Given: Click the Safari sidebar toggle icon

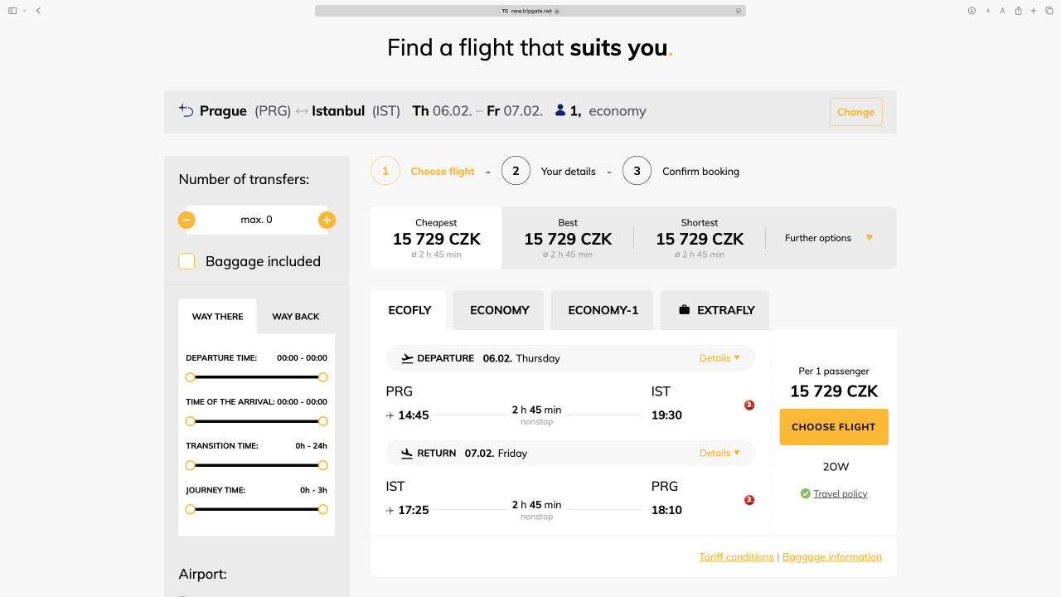Looking at the screenshot, I should click(x=12, y=11).
